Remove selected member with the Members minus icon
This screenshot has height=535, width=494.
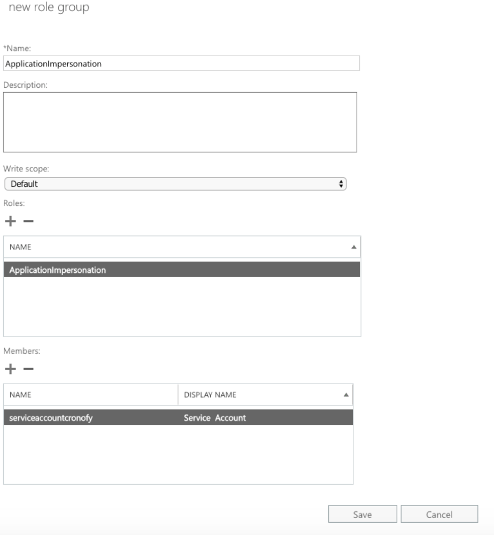(28, 369)
